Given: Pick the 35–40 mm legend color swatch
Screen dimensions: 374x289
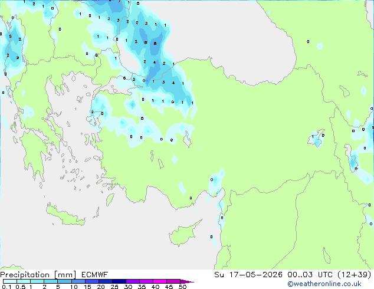Looking at the screenshot, I should 146,281.
